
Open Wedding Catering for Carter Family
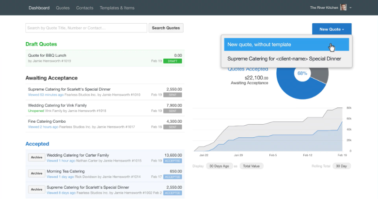coord(78,155)
